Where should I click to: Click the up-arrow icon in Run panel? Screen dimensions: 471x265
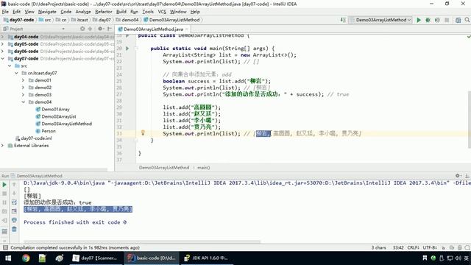14,185
